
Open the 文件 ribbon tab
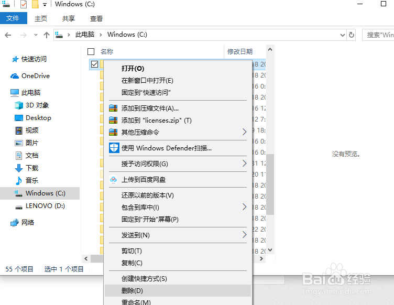pos(13,18)
